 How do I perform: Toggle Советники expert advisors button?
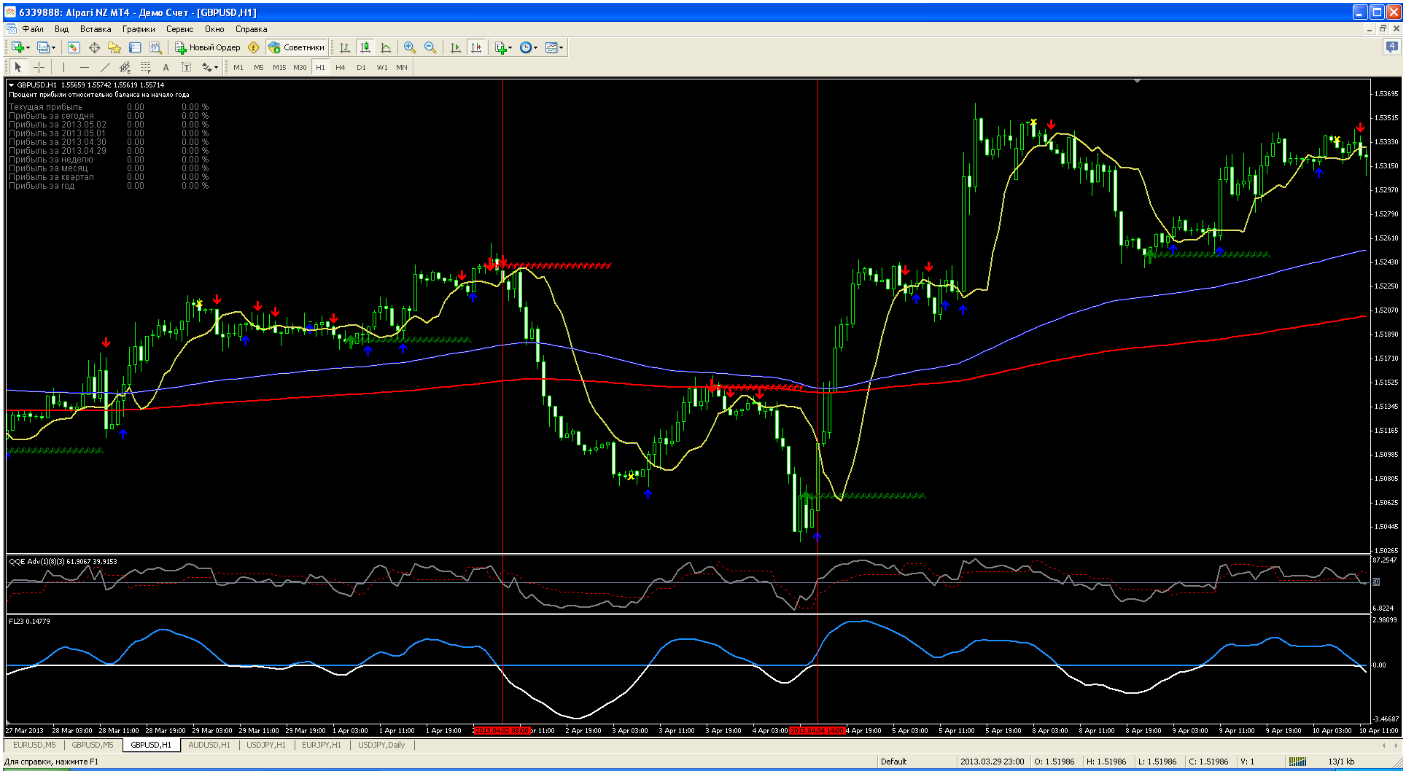[297, 47]
